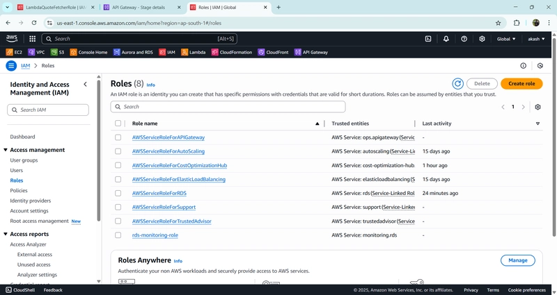Collapse the Access reports section

click(x=6, y=234)
